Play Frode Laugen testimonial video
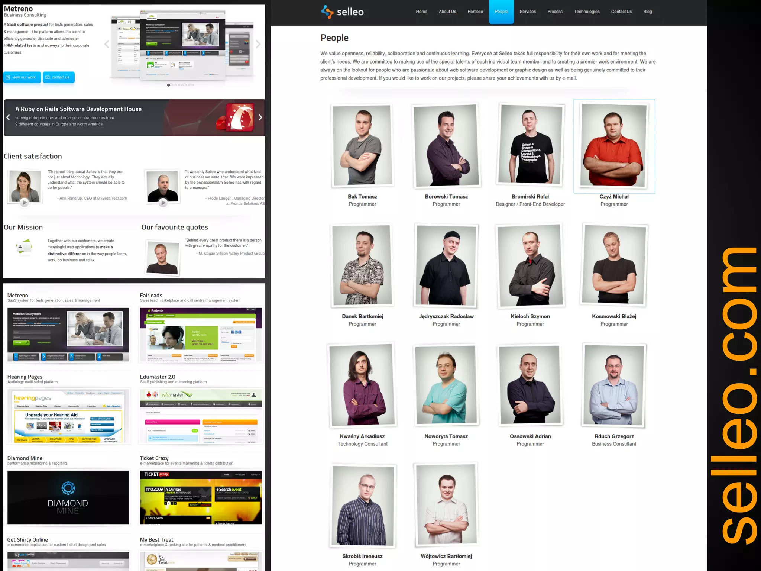 [x=163, y=203]
